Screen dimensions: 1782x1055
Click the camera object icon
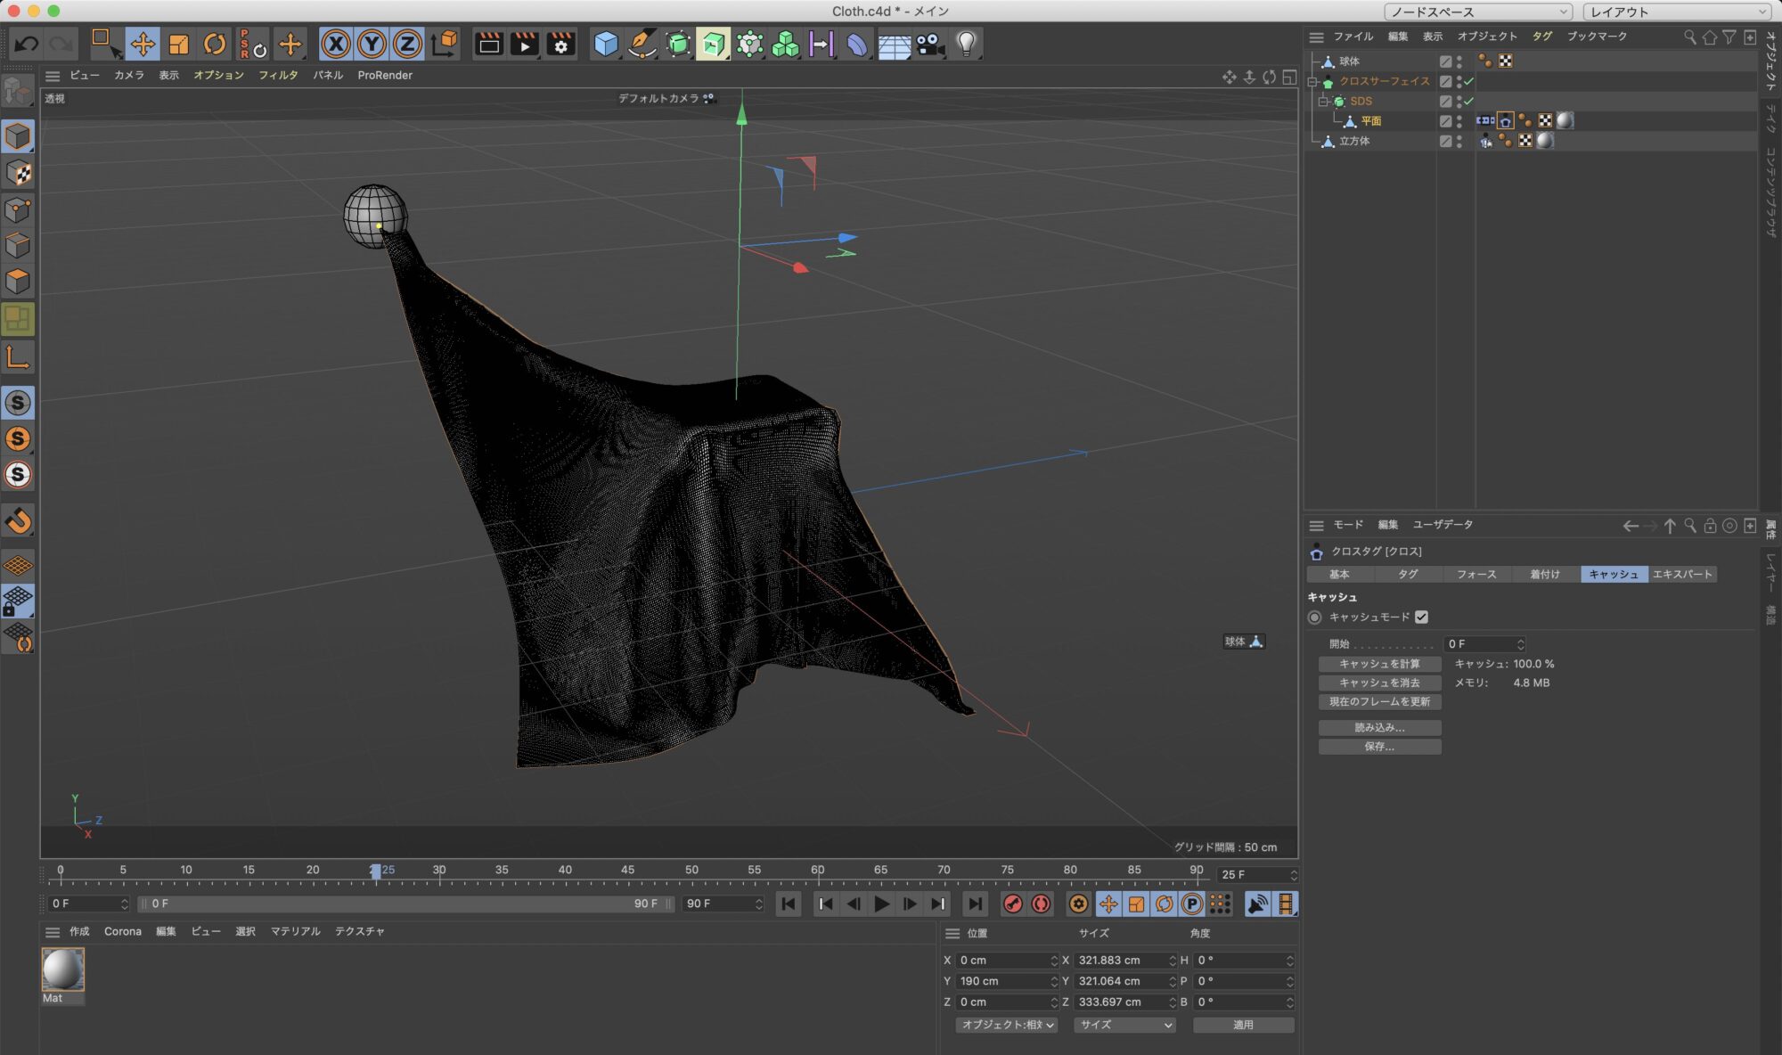coord(929,44)
